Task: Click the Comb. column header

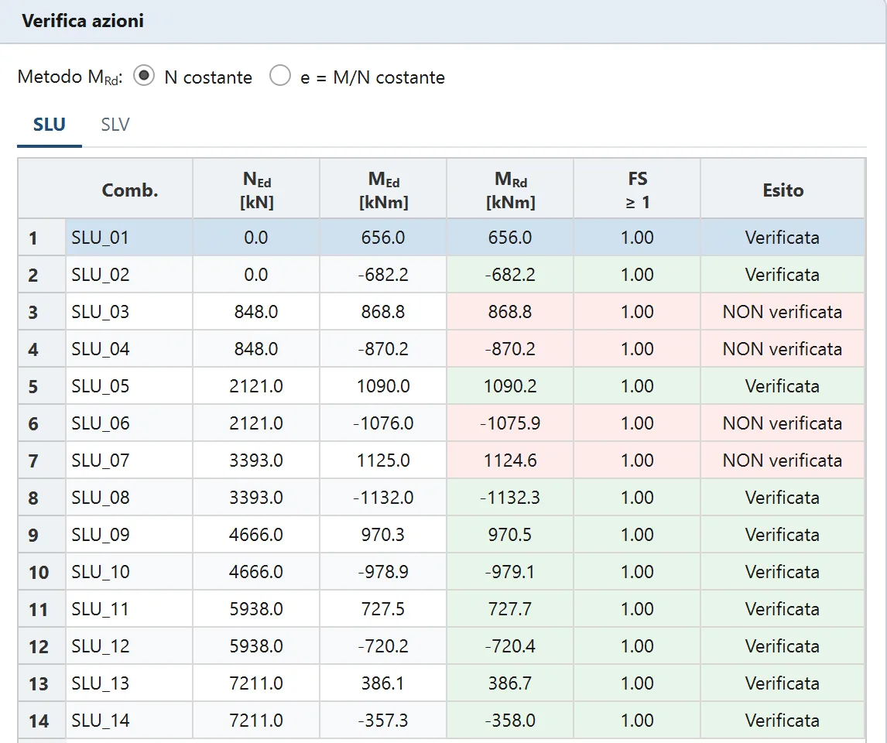Action: [x=129, y=190]
